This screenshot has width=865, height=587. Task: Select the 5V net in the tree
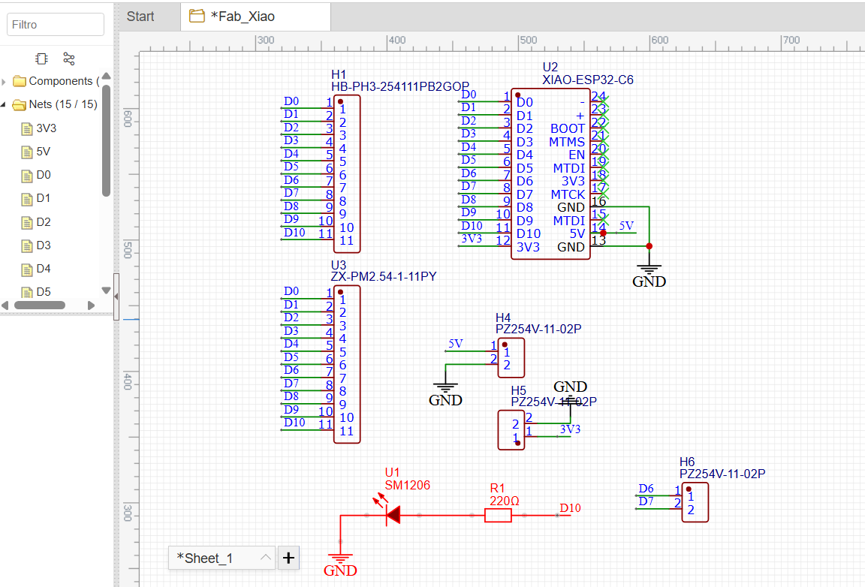point(42,152)
